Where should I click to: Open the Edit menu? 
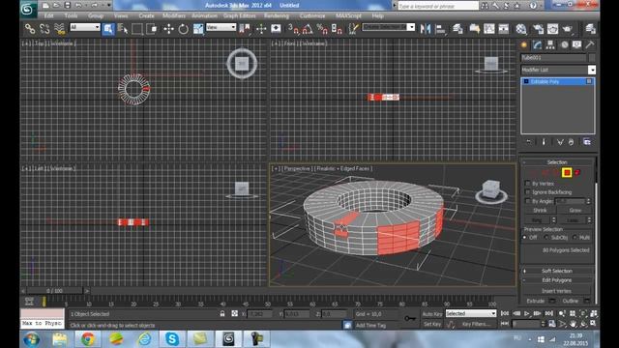[x=49, y=15]
